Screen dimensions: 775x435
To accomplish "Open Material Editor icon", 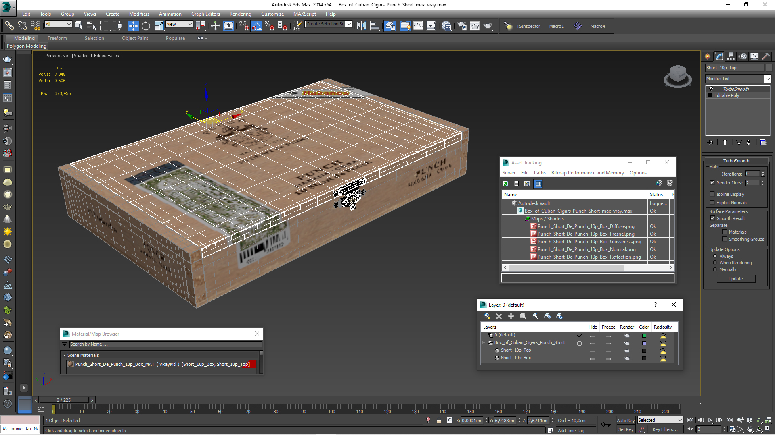I will 446,26.
